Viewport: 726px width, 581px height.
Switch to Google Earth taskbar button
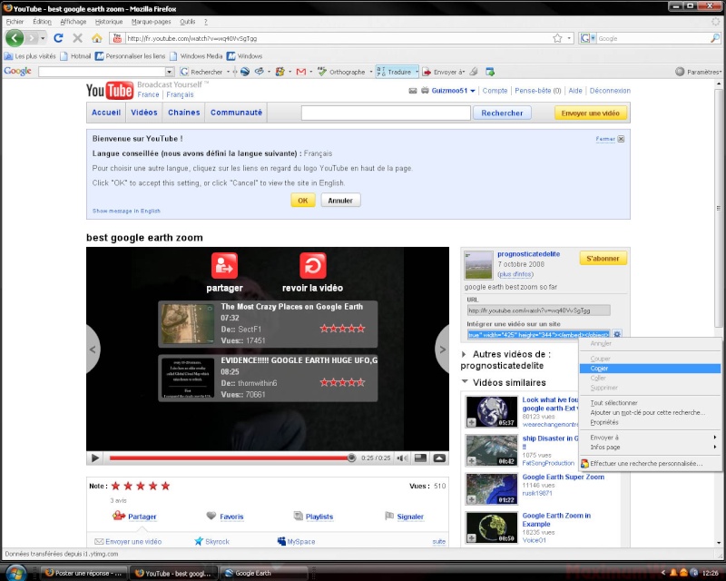click(262, 573)
